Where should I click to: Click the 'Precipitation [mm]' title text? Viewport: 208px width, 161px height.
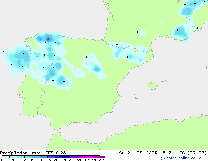coord(21,153)
